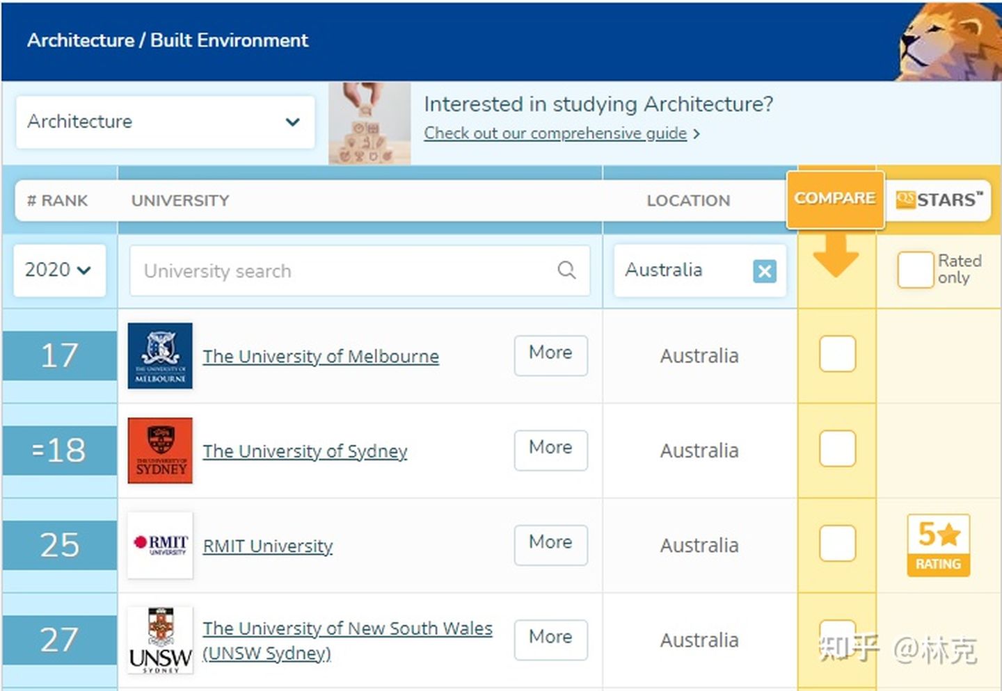Click the University search input field
Viewport: 1002px width, 691px height.
pos(360,270)
